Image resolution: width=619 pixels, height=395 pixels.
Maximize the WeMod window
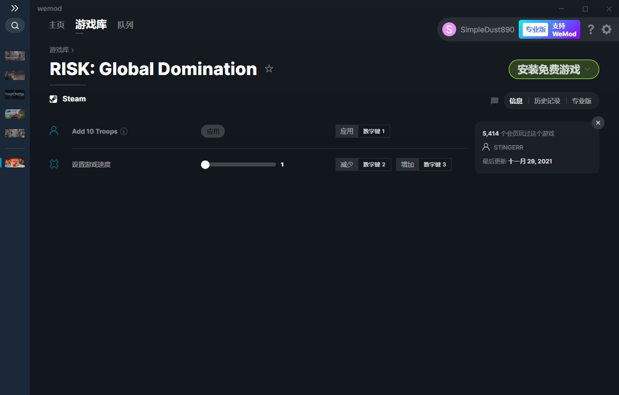(585, 9)
